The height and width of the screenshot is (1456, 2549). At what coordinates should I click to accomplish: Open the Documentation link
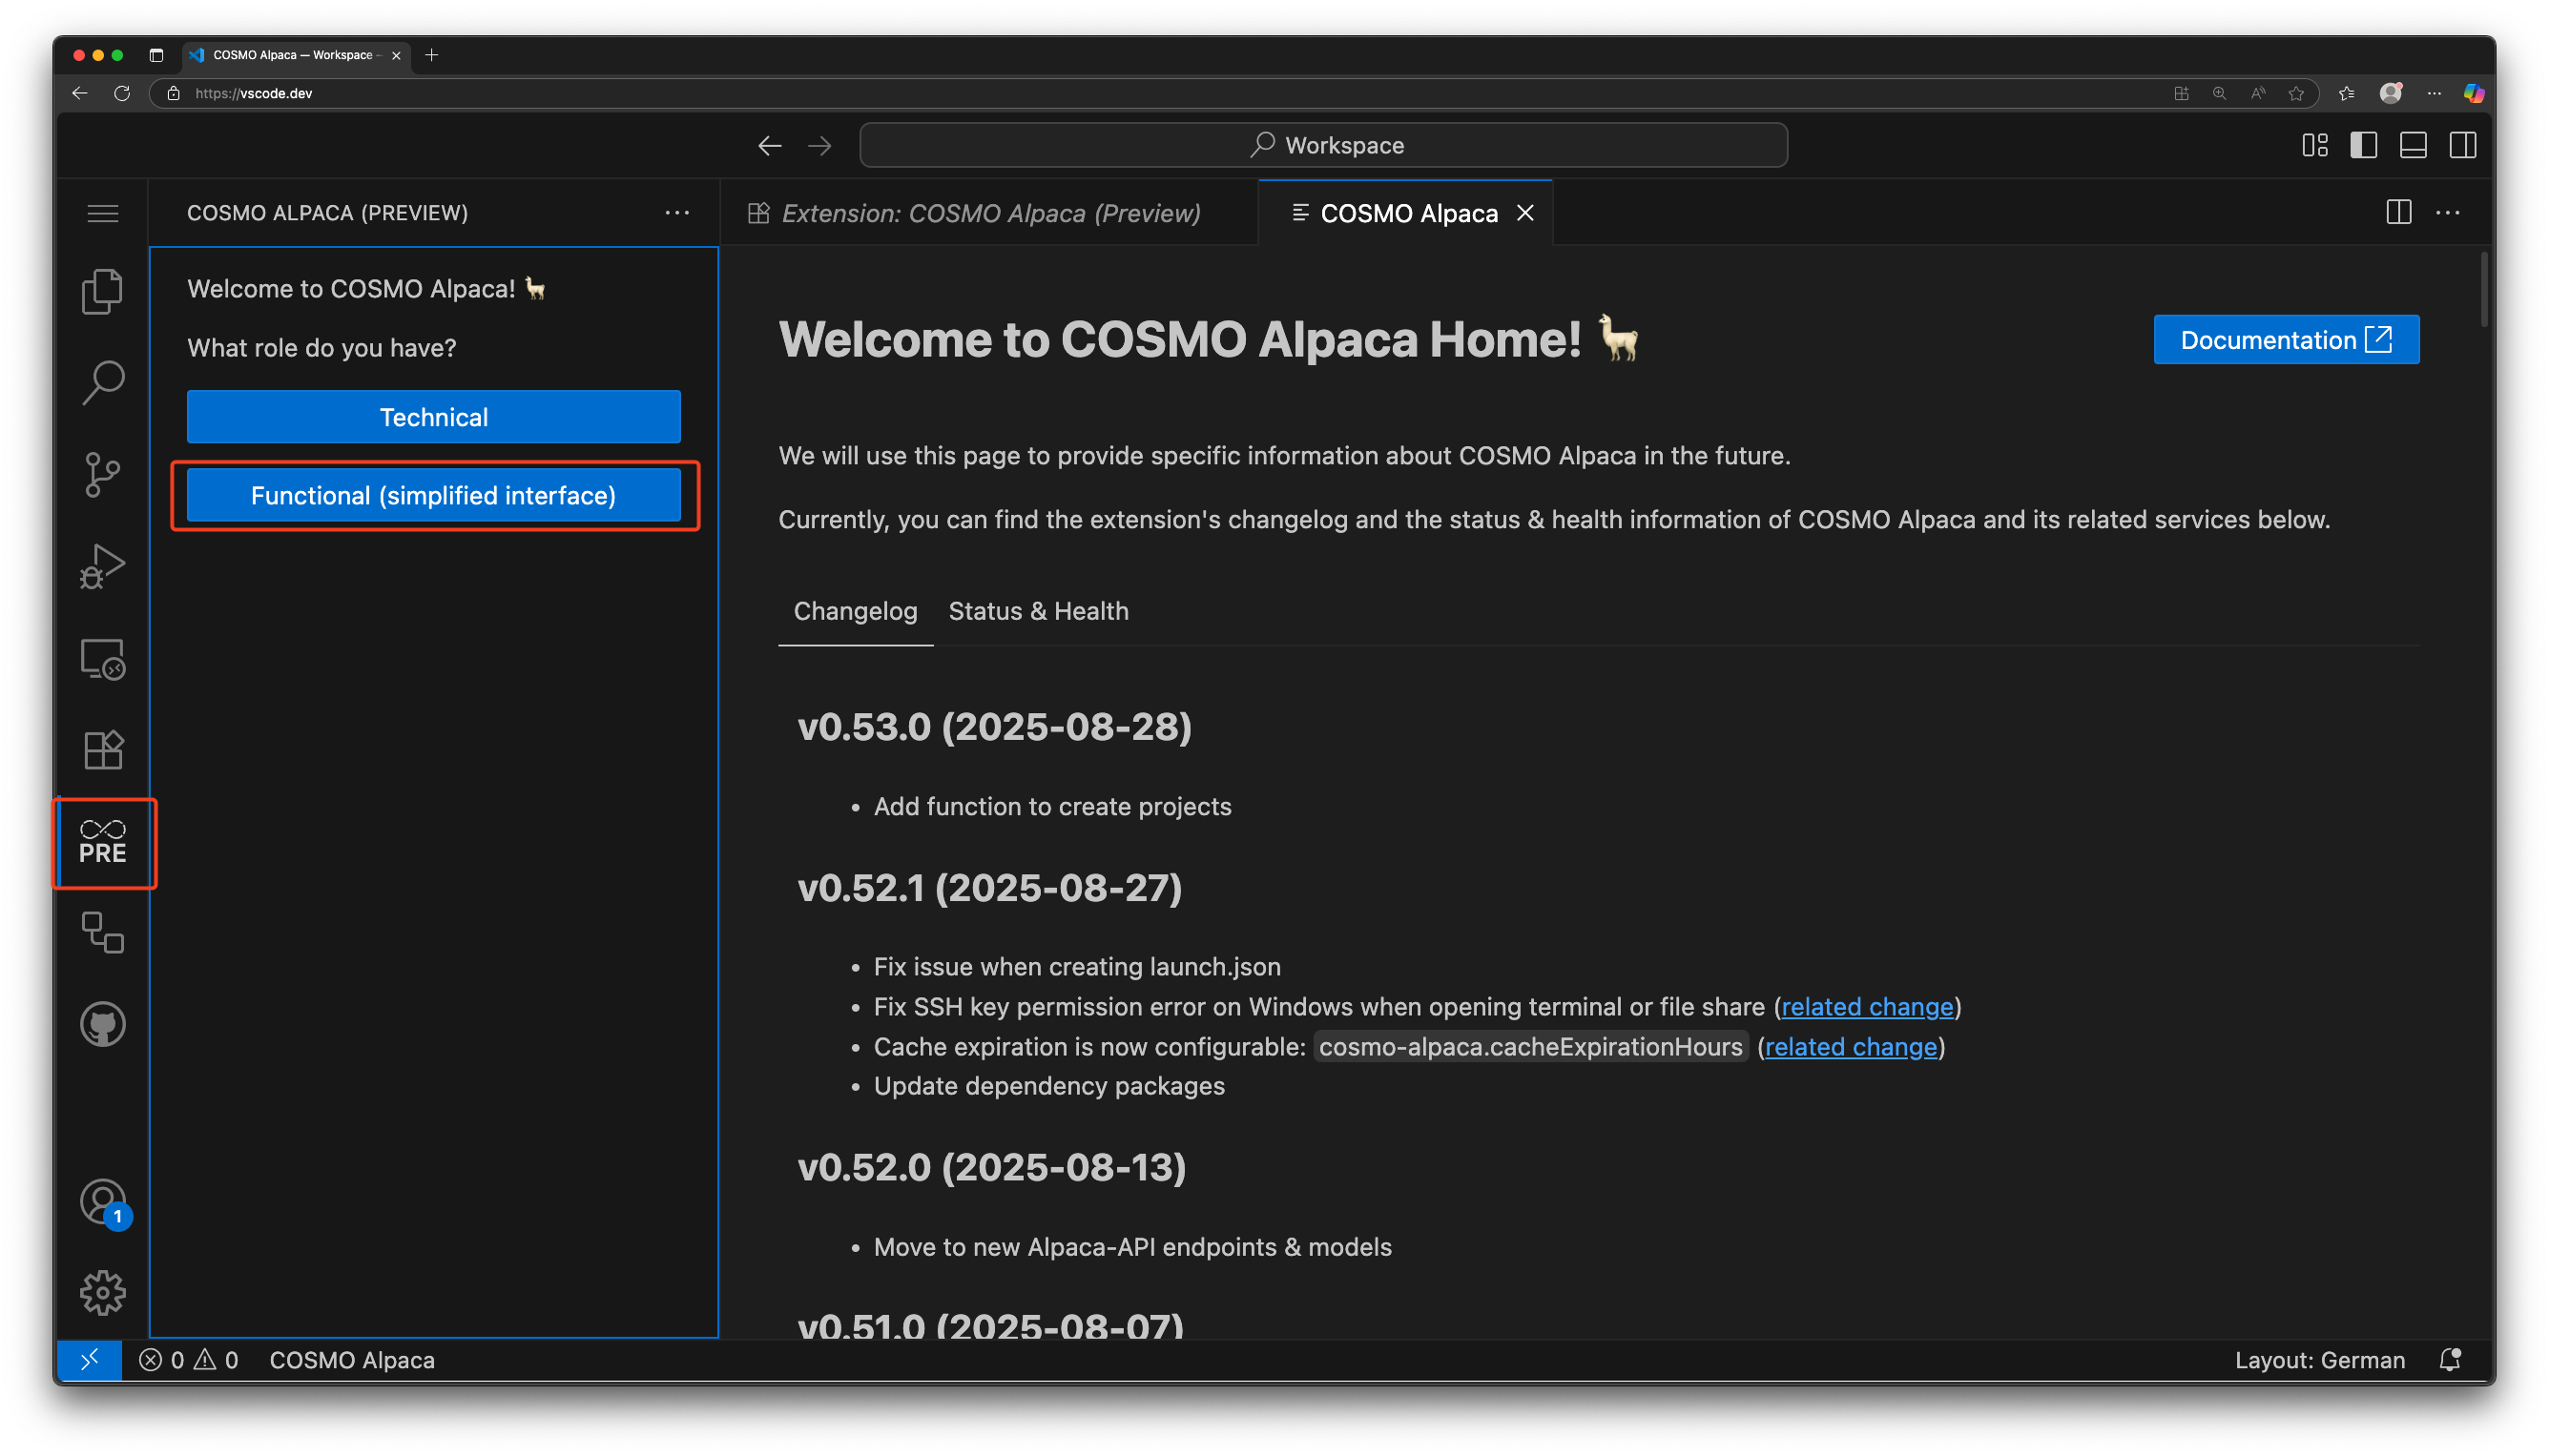click(x=2286, y=340)
